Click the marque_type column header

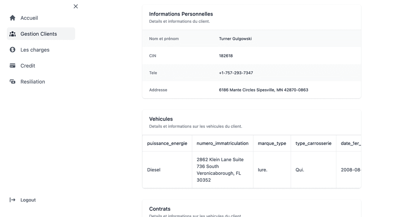tap(272, 143)
